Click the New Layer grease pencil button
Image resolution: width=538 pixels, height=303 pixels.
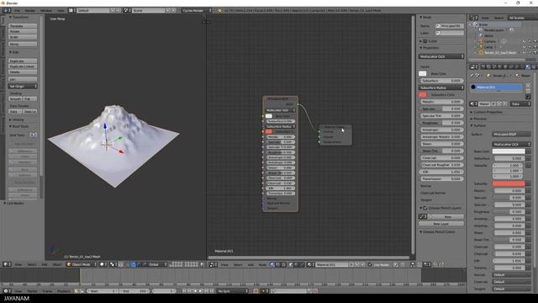click(x=441, y=224)
